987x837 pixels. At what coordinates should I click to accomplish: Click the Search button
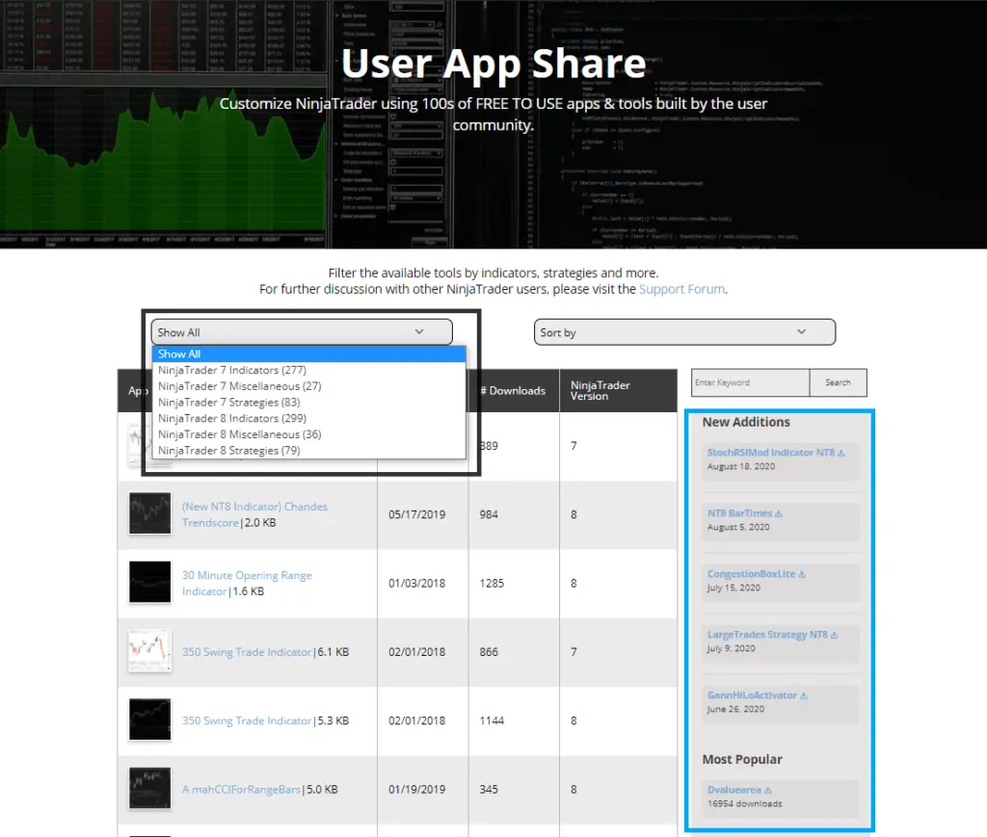click(838, 382)
